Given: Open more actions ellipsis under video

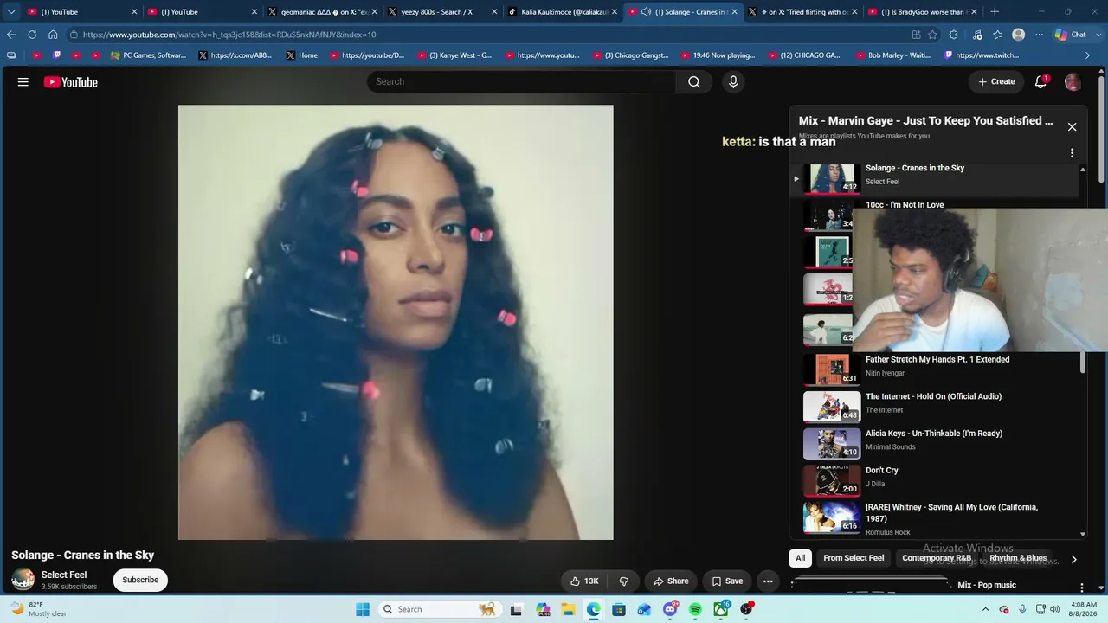Looking at the screenshot, I should pyautogui.click(x=768, y=581).
